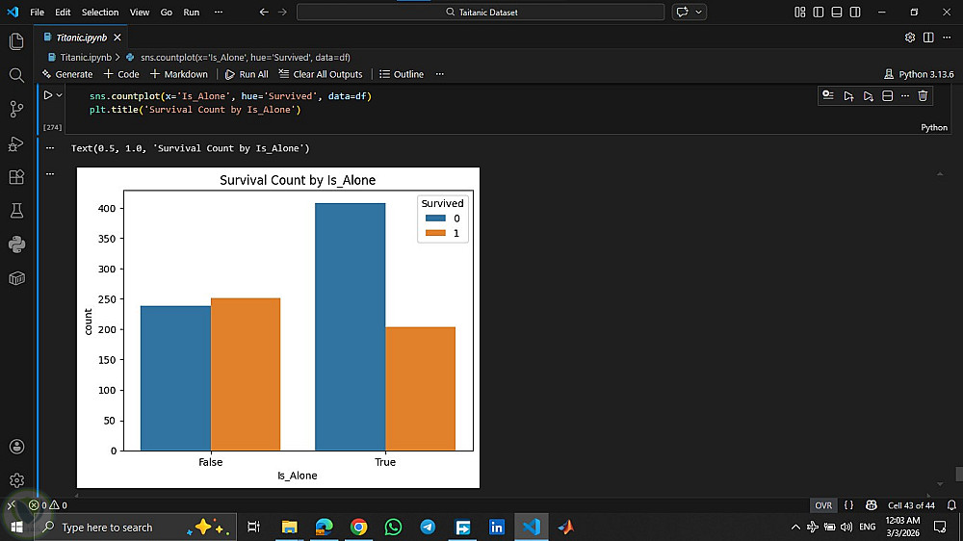Close the Titanic.ipynb tab
The width and height of the screenshot is (963, 541).
click(117, 38)
